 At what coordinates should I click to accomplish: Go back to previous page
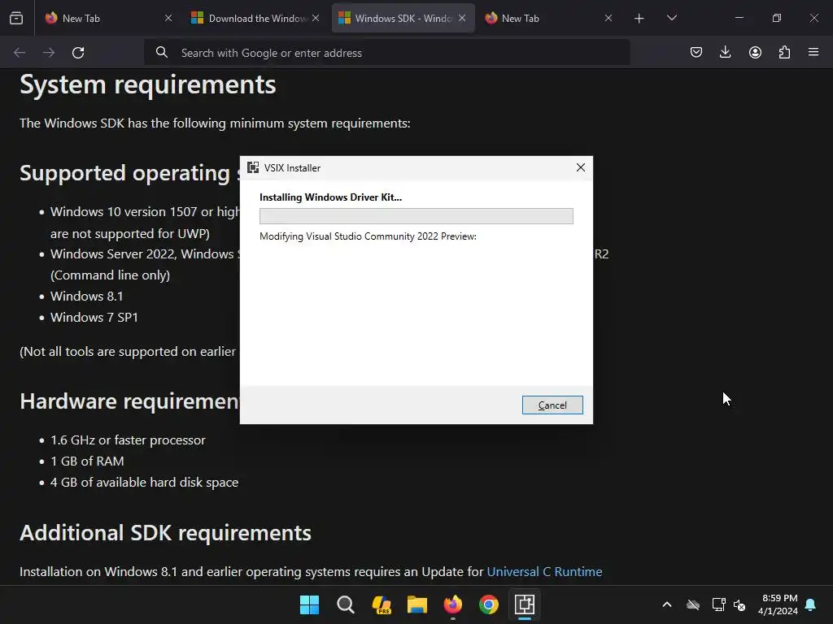click(x=20, y=53)
